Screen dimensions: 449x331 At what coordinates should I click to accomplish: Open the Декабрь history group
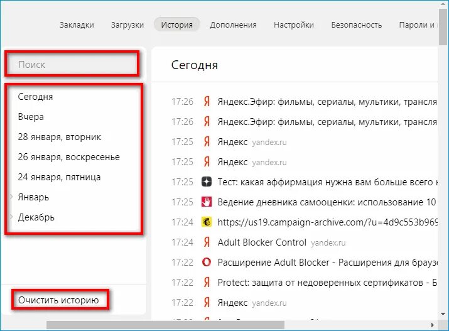[x=36, y=217]
